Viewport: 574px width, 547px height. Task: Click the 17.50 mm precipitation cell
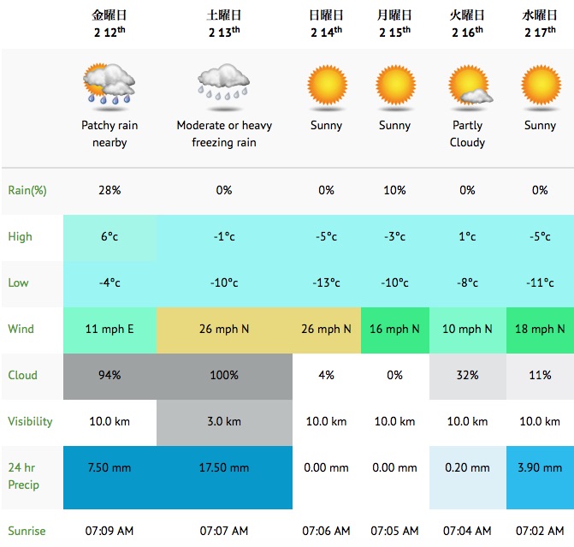[x=224, y=467]
